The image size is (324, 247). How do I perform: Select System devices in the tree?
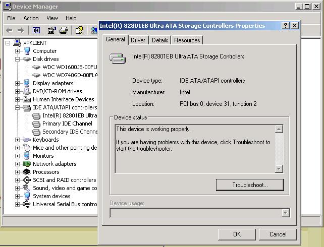coord(51,196)
